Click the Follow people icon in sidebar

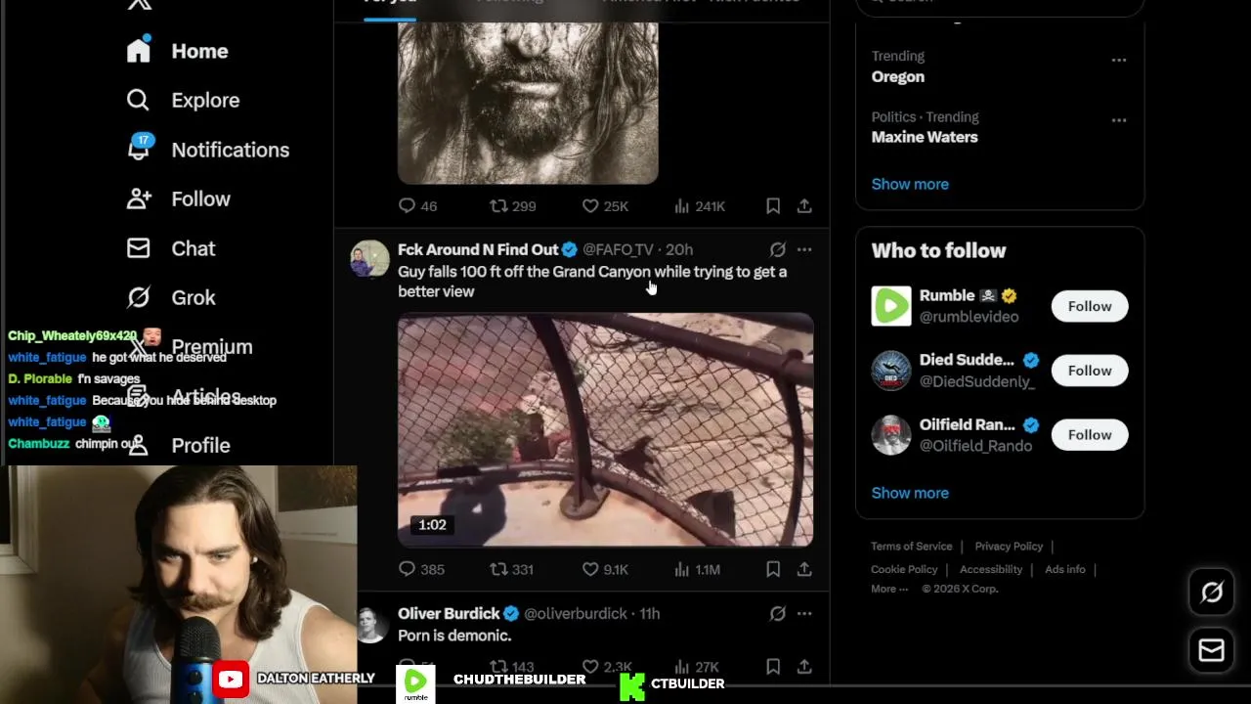(x=139, y=198)
